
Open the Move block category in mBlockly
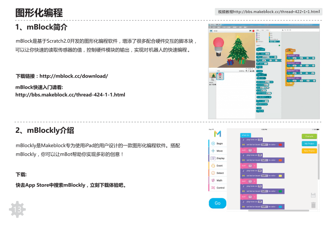(x=217, y=151)
